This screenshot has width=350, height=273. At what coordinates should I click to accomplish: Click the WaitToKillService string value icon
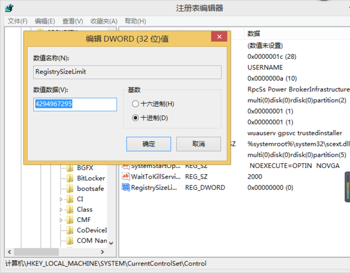[126, 176]
